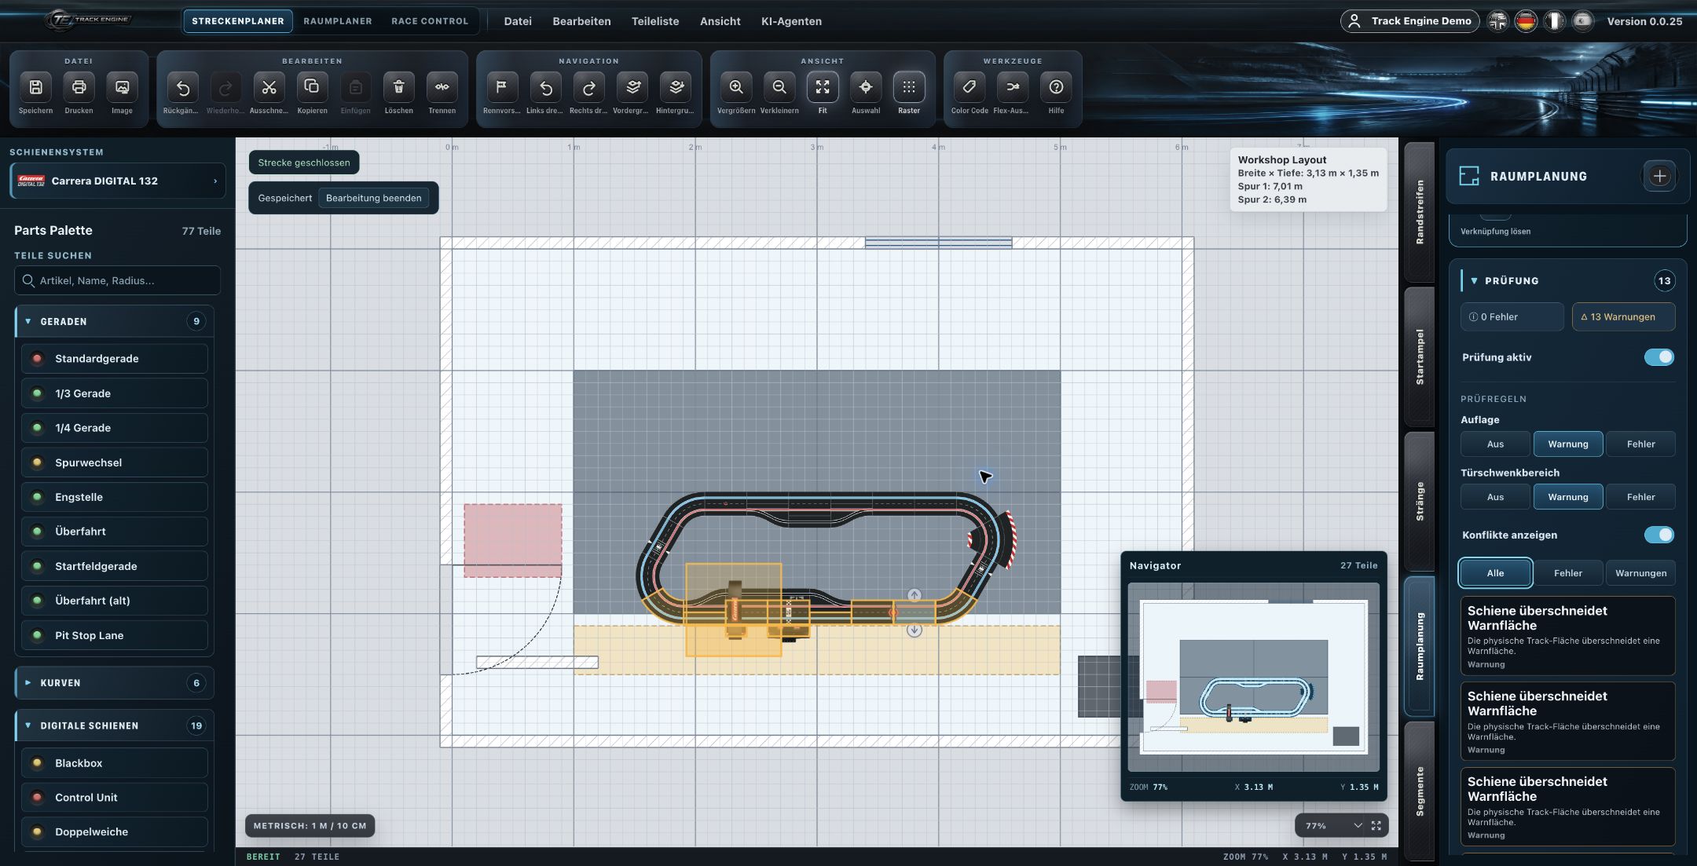1697x866 pixels.
Task: Cut with the Ausschneiden scissors icon
Action: coord(269,87)
